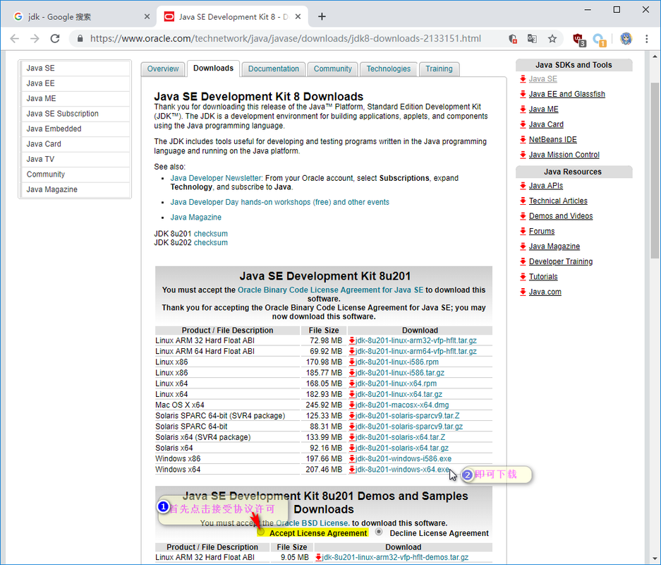Screen dimensions: 661x565
Task: Click download icon for jdk-8u201-solaris-x64.tar.gz
Action: tap(351, 448)
